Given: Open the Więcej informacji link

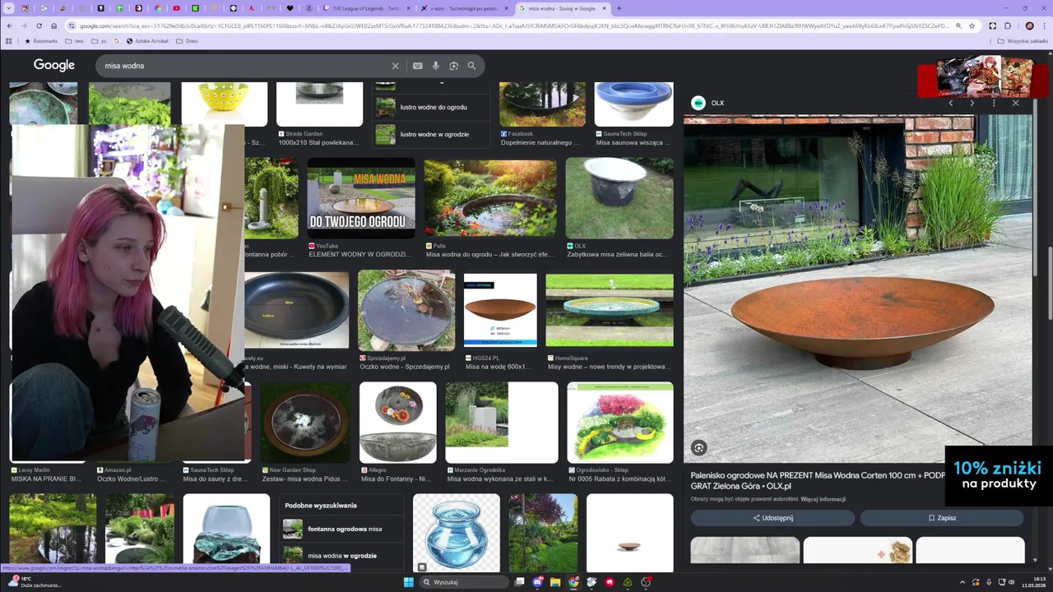Looking at the screenshot, I should tap(823, 499).
